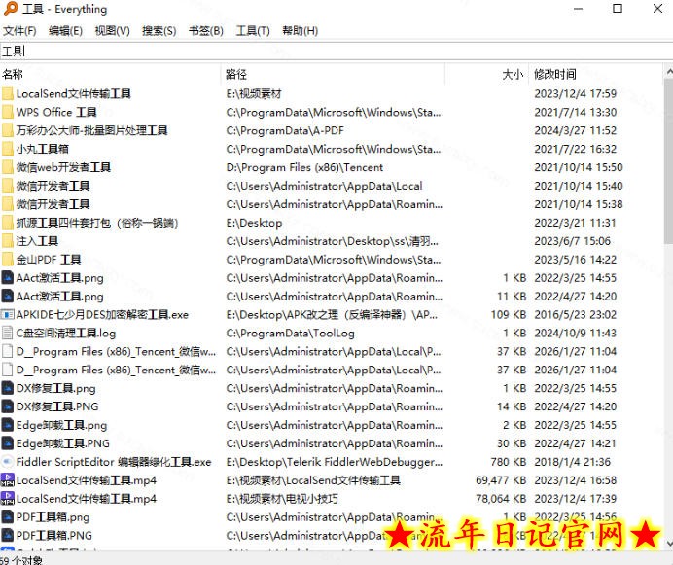673x565 pixels.
Task: Click the vertical scrollbar thumb of the results list
Action: point(669,161)
